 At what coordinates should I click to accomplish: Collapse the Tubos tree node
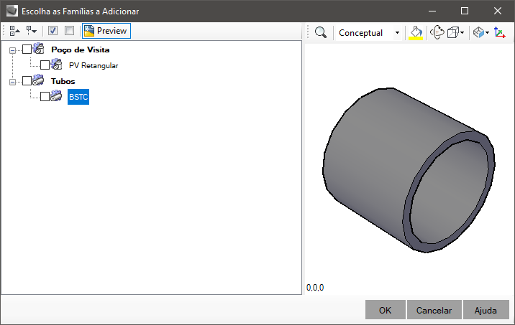coord(12,82)
